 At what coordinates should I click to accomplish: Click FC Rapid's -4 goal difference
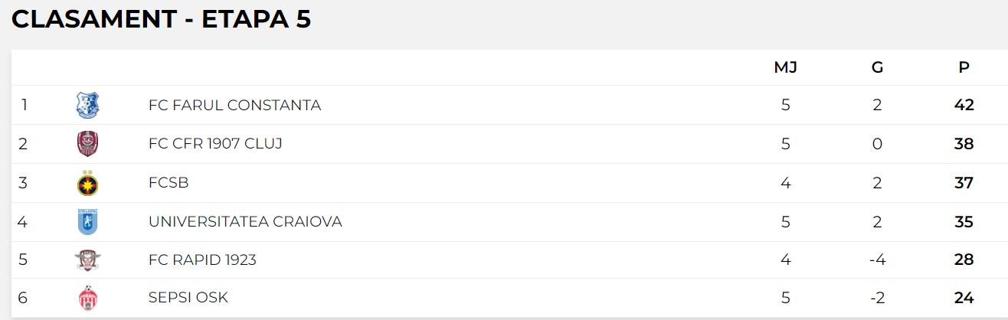(877, 260)
